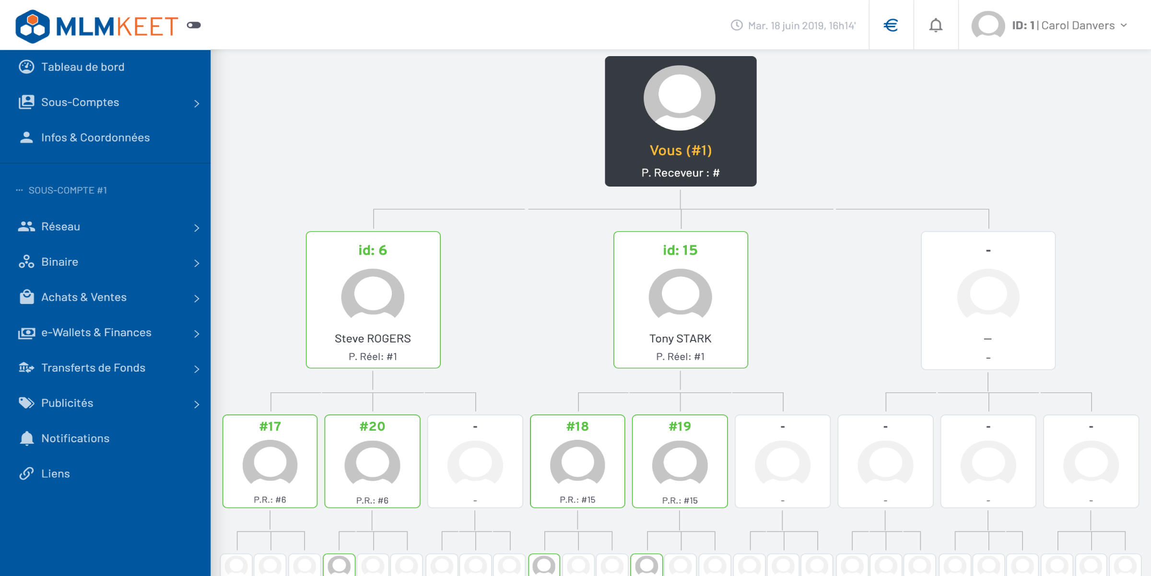Open Infos & Coordonnées menu item

tap(95, 138)
